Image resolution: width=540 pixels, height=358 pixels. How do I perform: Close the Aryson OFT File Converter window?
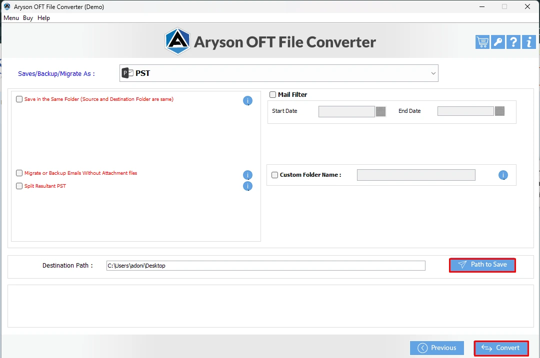pyautogui.click(x=527, y=6)
